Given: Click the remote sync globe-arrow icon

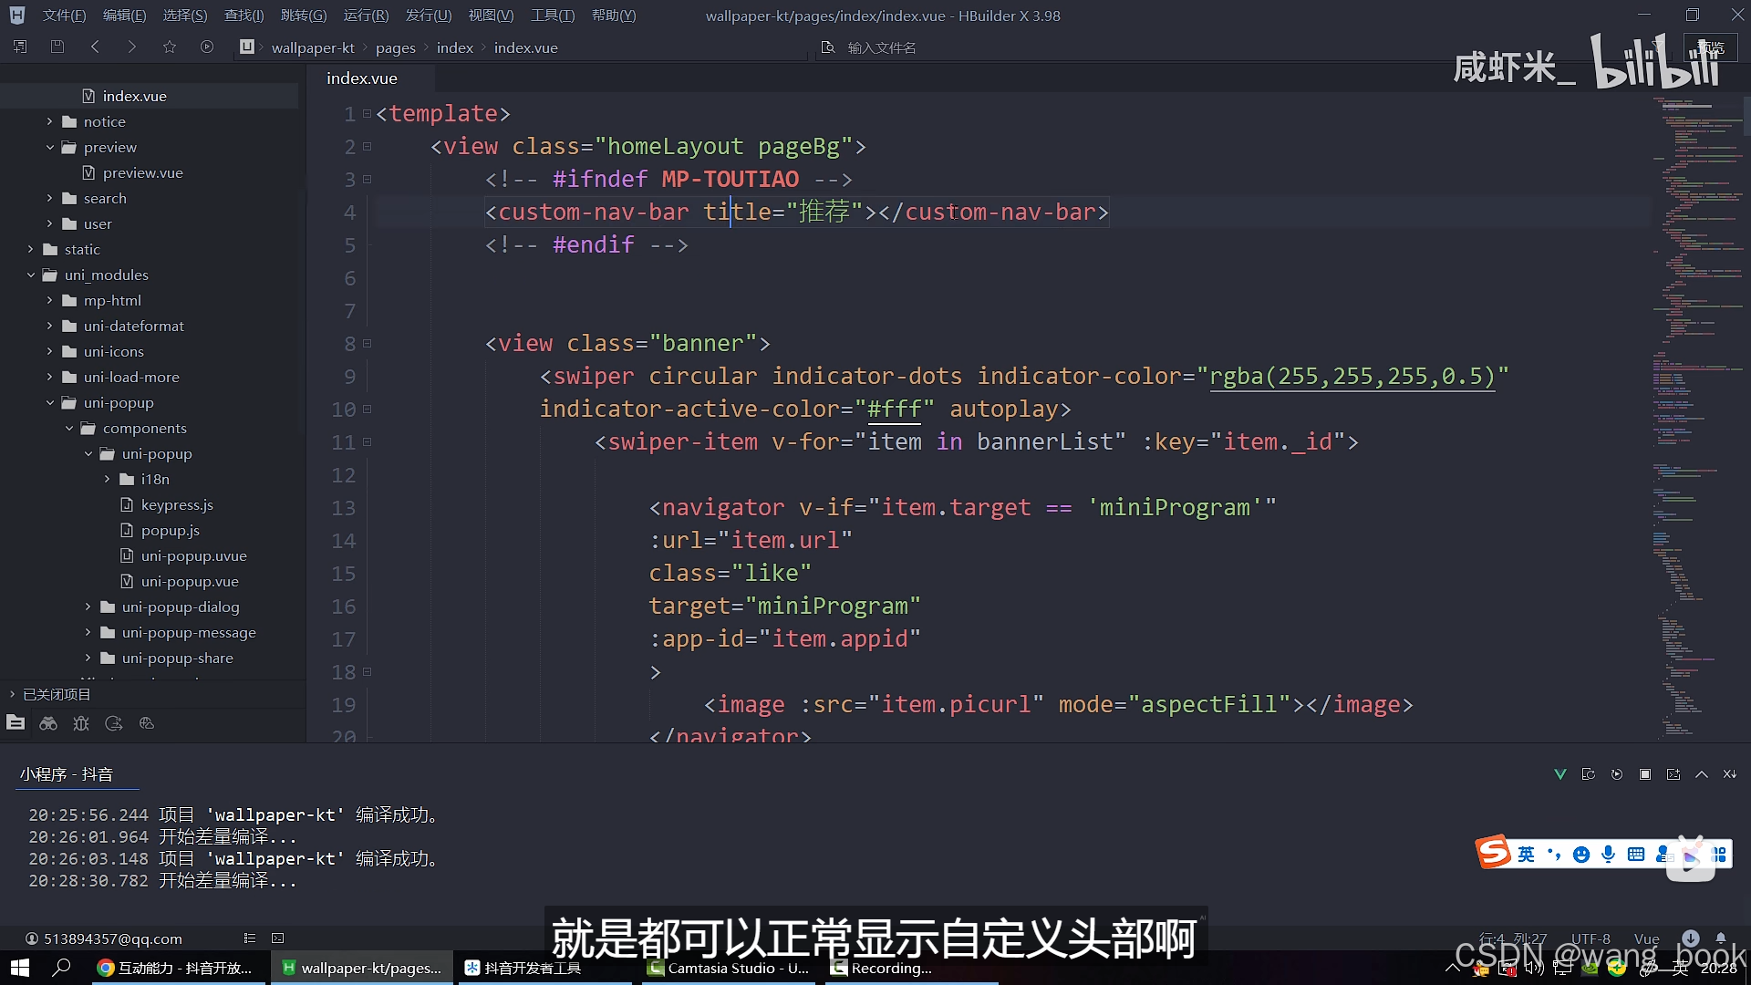Looking at the screenshot, I should coord(114,723).
